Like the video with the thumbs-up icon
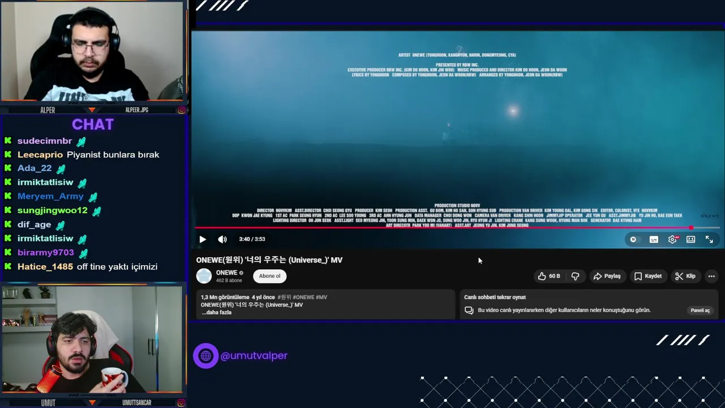725x408 pixels. [x=542, y=276]
